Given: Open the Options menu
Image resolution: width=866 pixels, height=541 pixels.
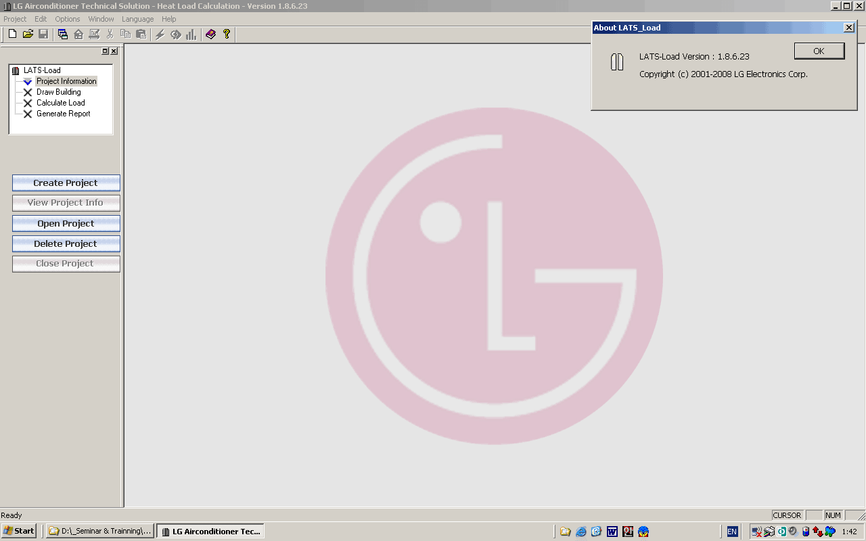Looking at the screenshot, I should point(68,19).
